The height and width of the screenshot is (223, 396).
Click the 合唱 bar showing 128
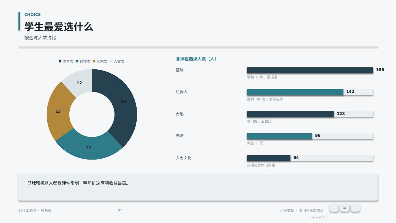tap(290, 114)
